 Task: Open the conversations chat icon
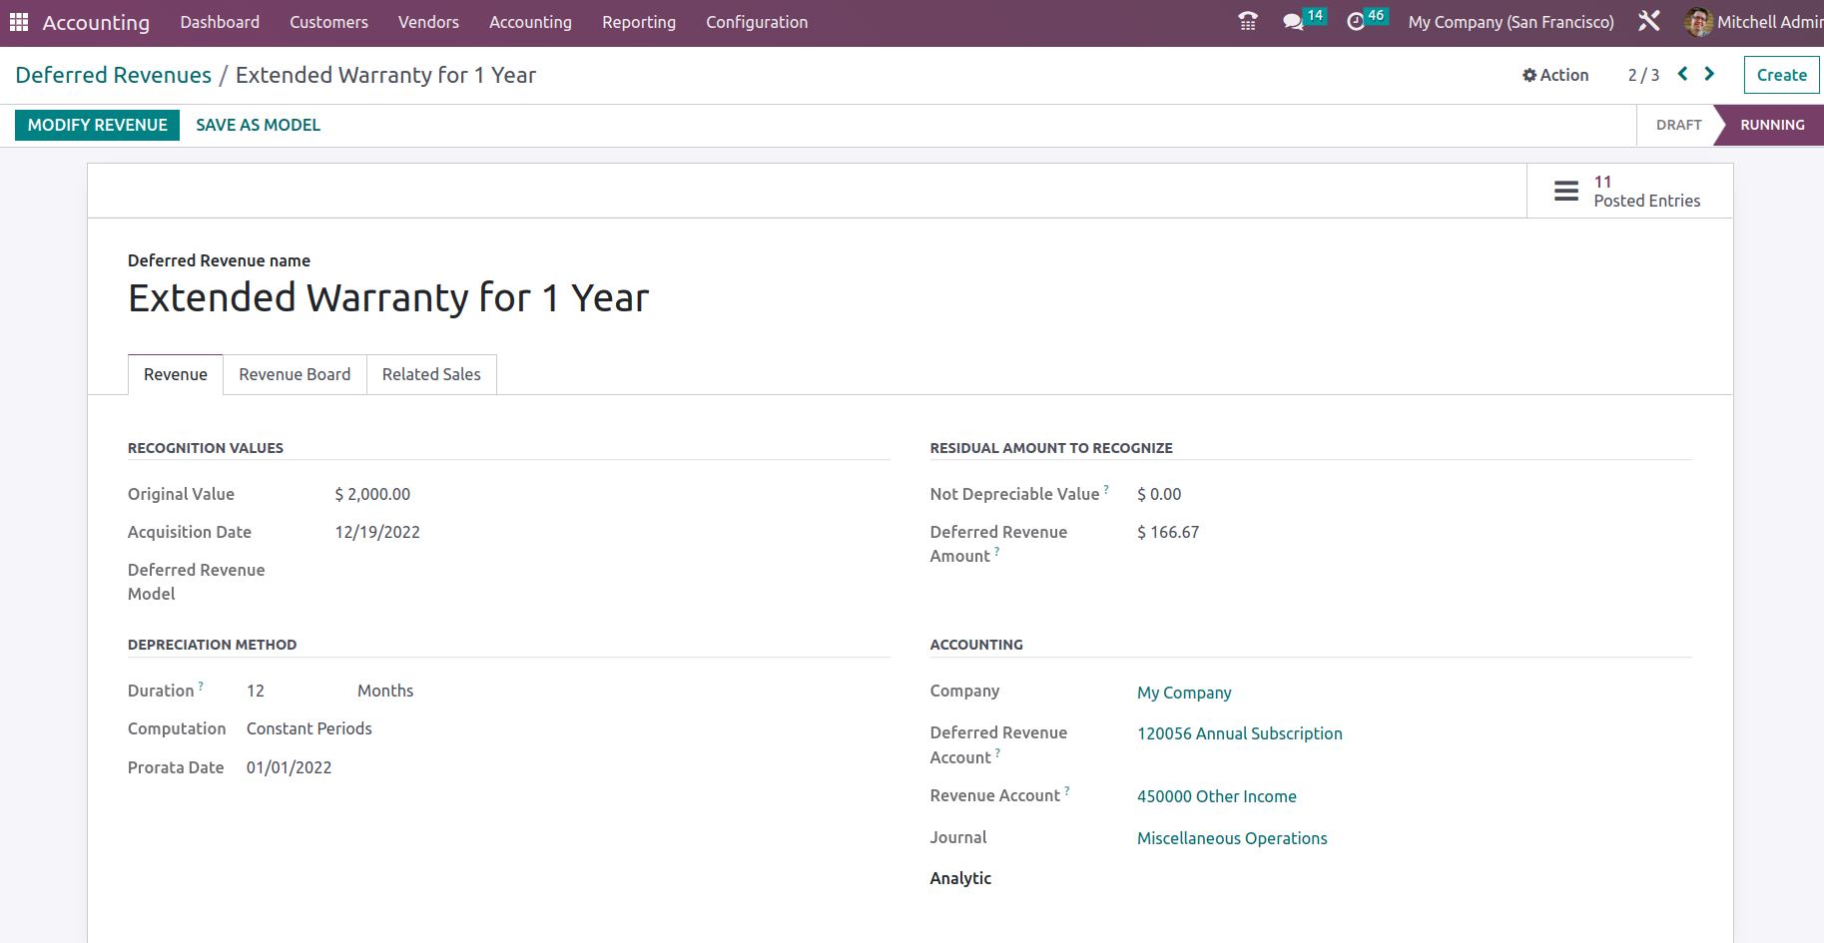coord(1293,22)
